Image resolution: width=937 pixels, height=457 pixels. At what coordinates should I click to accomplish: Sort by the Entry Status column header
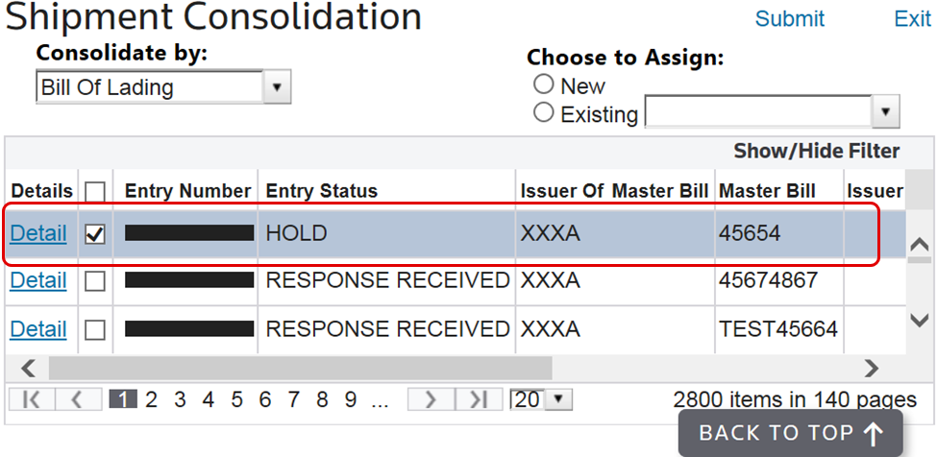pos(321,191)
